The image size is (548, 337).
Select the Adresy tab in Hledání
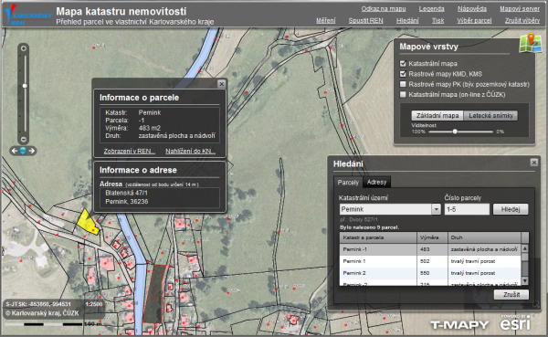coord(376,182)
